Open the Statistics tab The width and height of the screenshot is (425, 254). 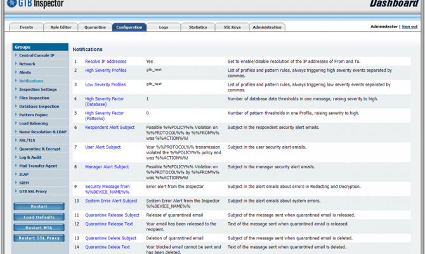[x=198, y=27]
